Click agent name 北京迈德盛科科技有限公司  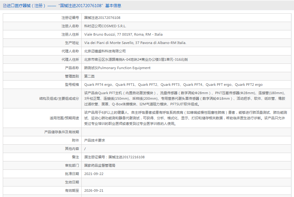pos(105,51)
